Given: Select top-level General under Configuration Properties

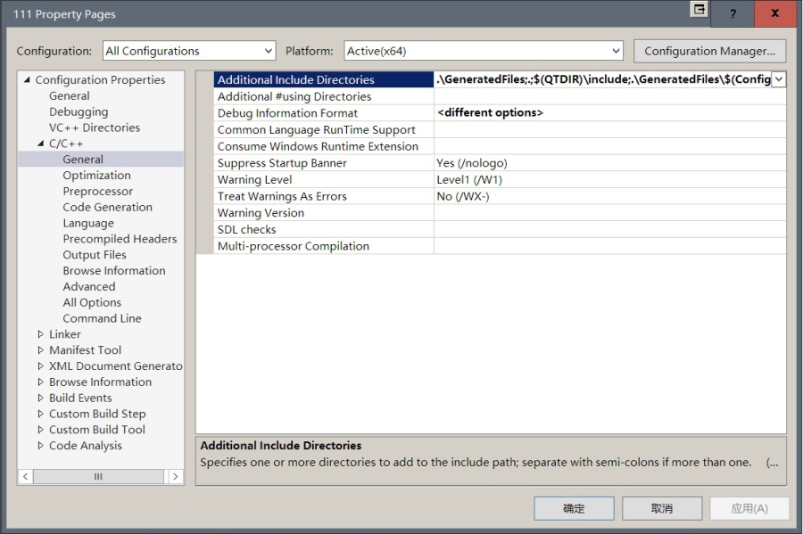Looking at the screenshot, I should (x=69, y=95).
